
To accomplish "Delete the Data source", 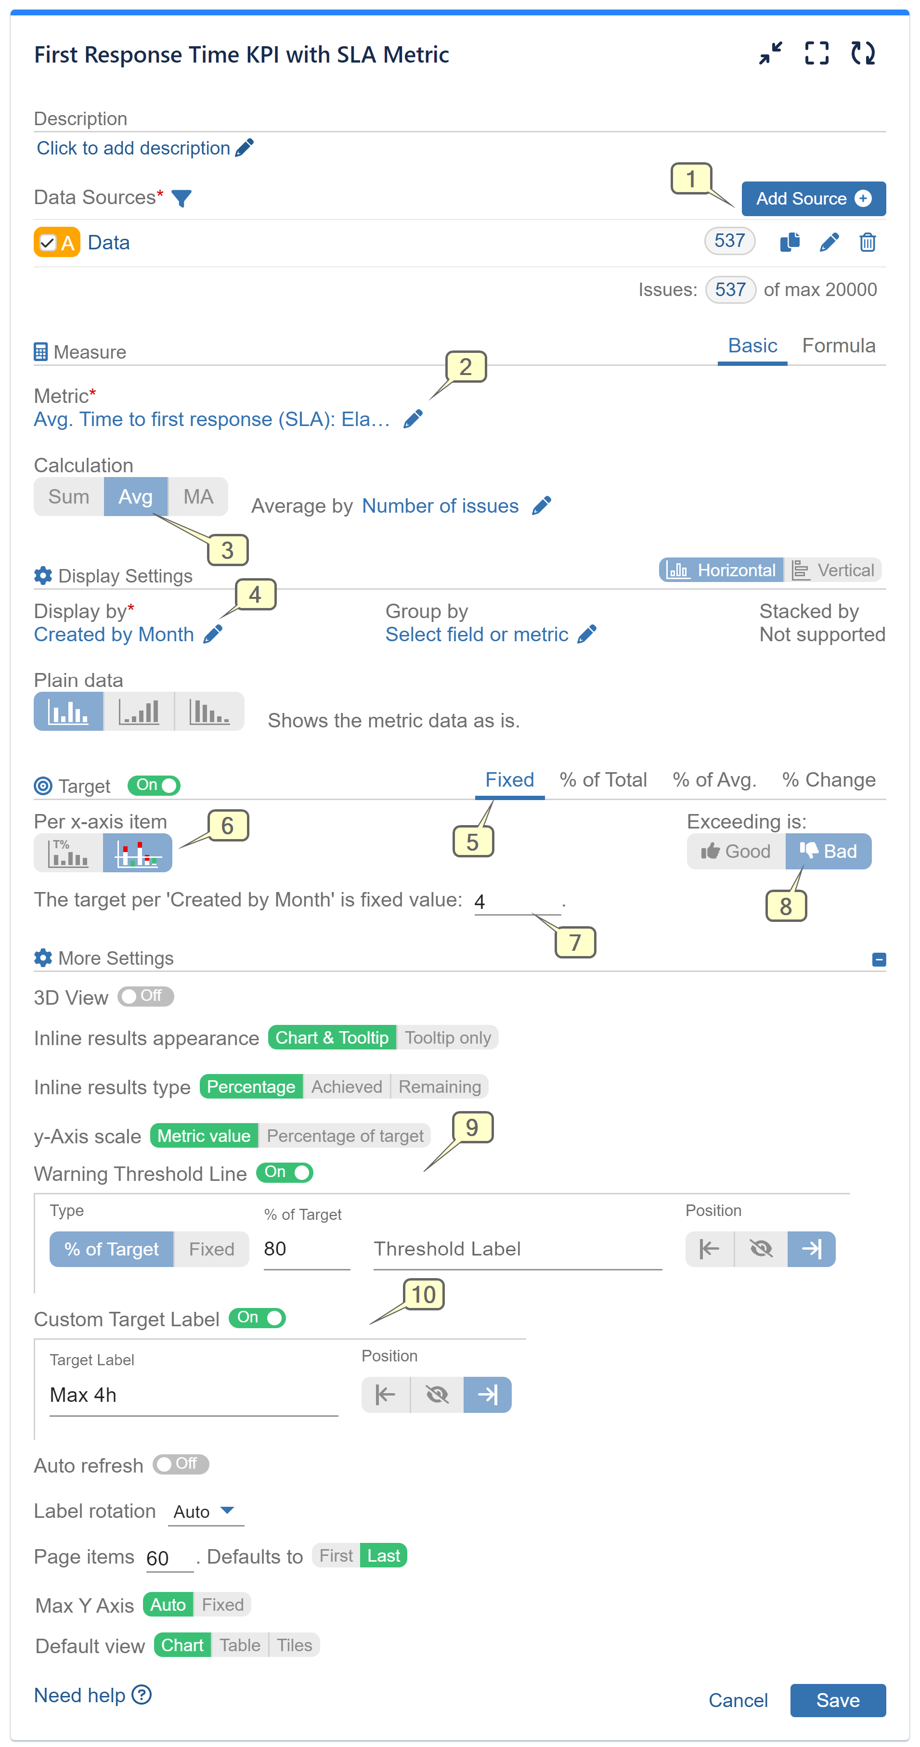I will click(867, 242).
